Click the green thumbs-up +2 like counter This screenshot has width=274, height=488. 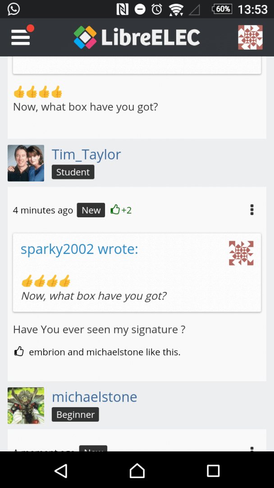pos(121,210)
